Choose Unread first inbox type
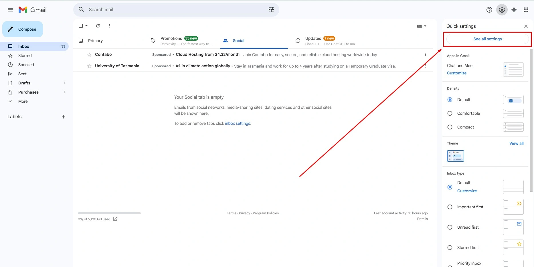 tap(450, 227)
